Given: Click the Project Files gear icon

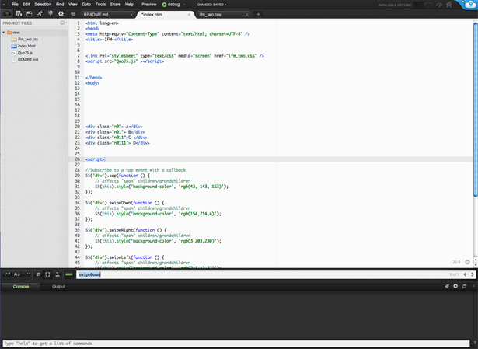Looking at the screenshot, I should pyautogui.click(x=63, y=23).
